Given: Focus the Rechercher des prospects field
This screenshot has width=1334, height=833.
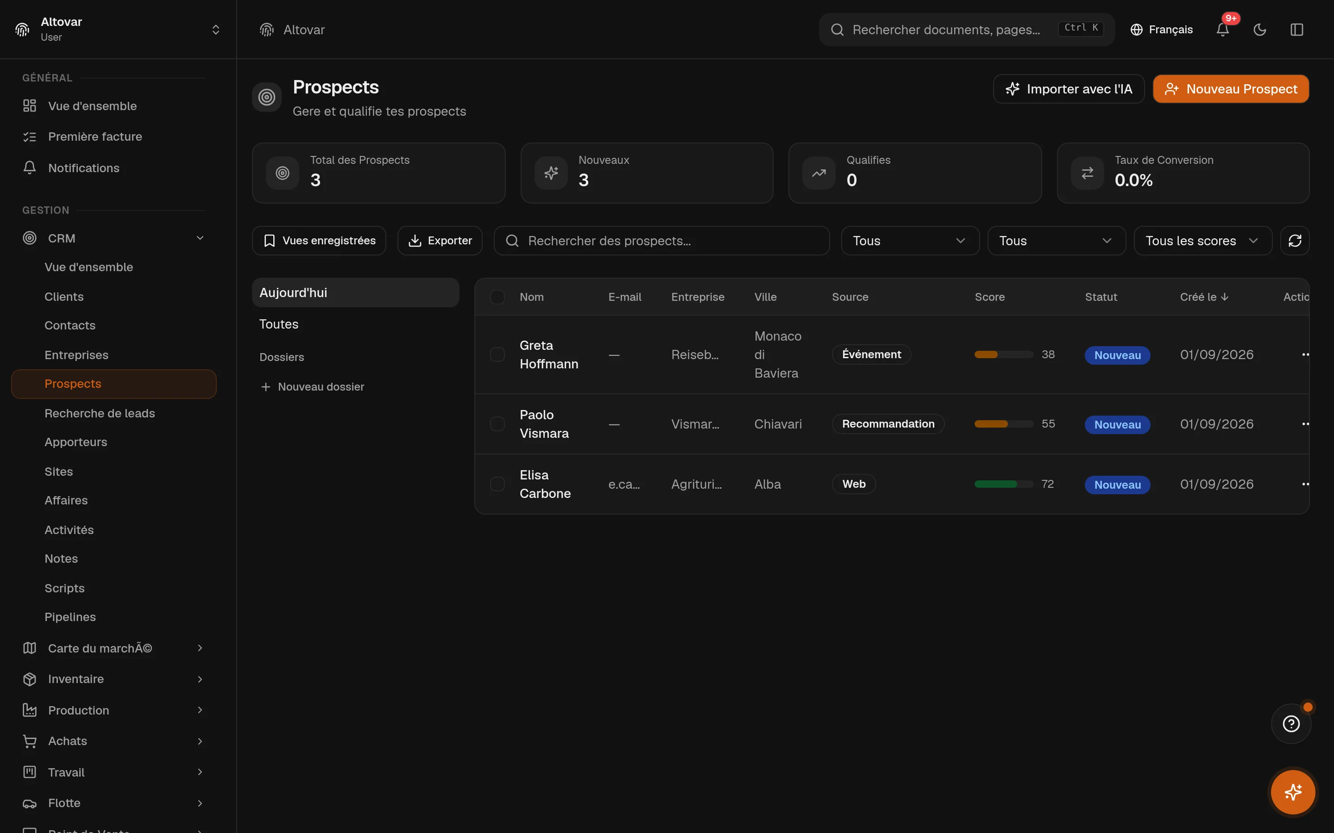Looking at the screenshot, I should (x=661, y=241).
